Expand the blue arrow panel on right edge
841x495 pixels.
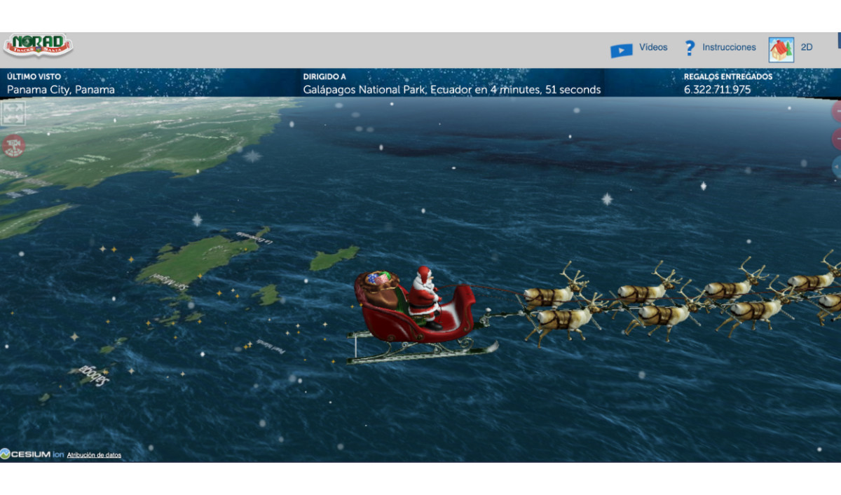837,167
